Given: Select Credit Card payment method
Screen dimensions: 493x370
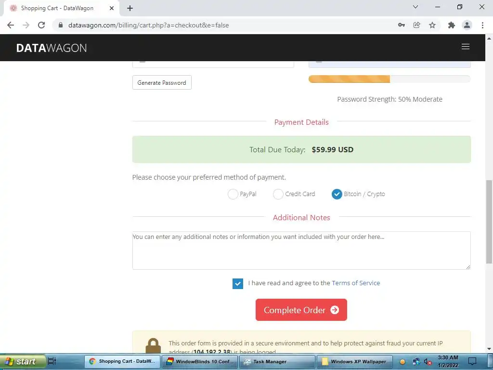Looking at the screenshot, I should 278,194.
